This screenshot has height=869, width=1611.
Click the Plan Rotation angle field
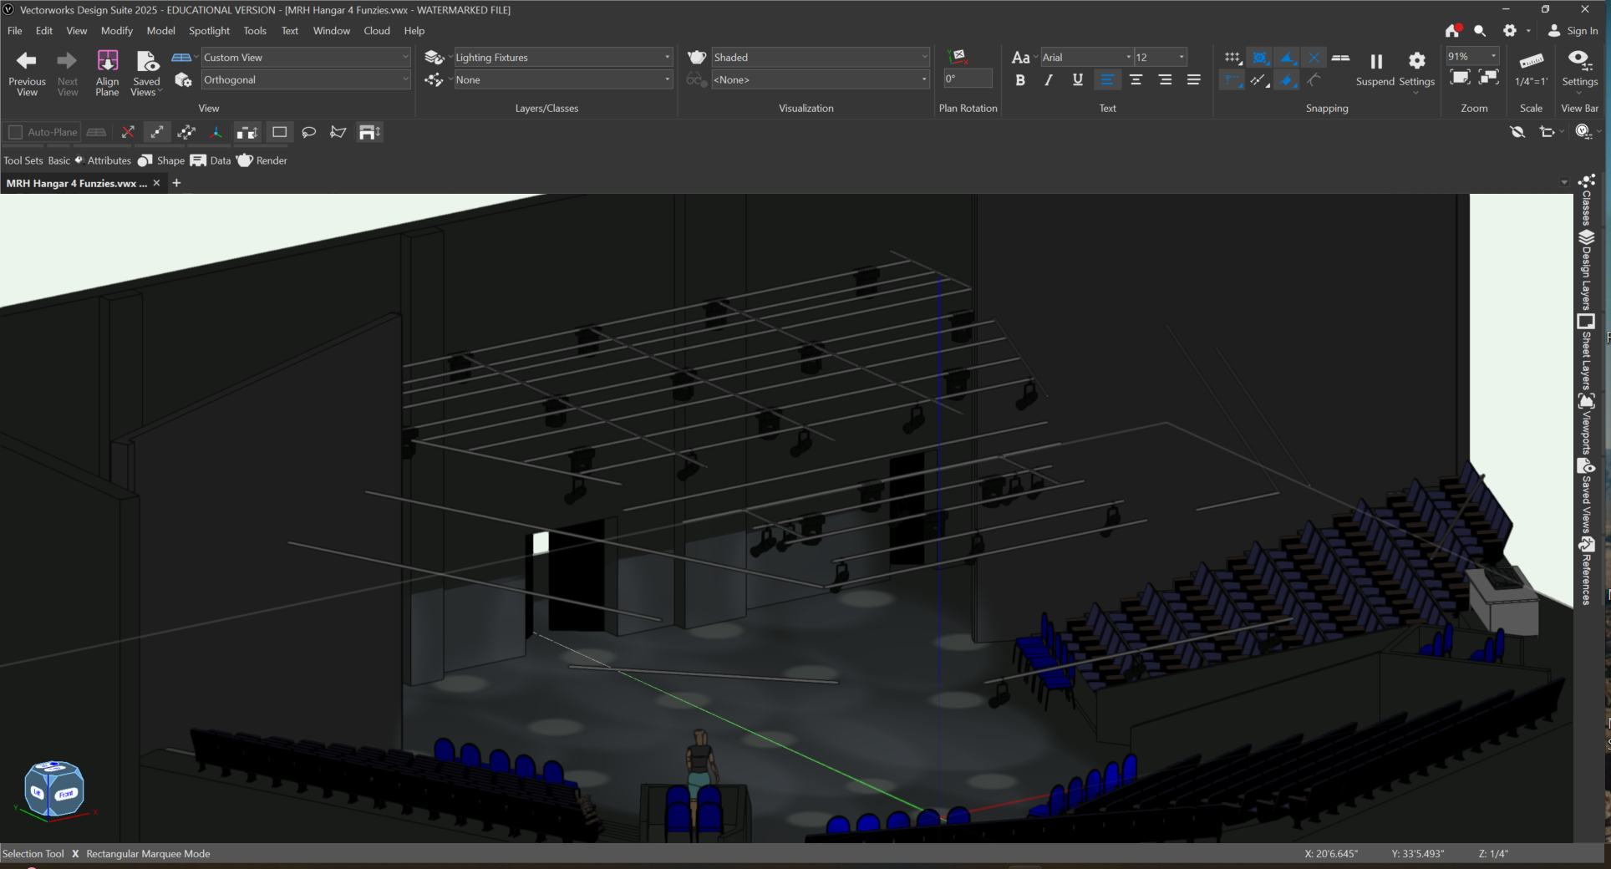pos(968,79)
